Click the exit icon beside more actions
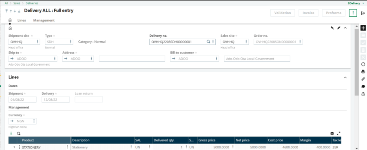Viewport: 367px width, 150px height. point(363,13)
